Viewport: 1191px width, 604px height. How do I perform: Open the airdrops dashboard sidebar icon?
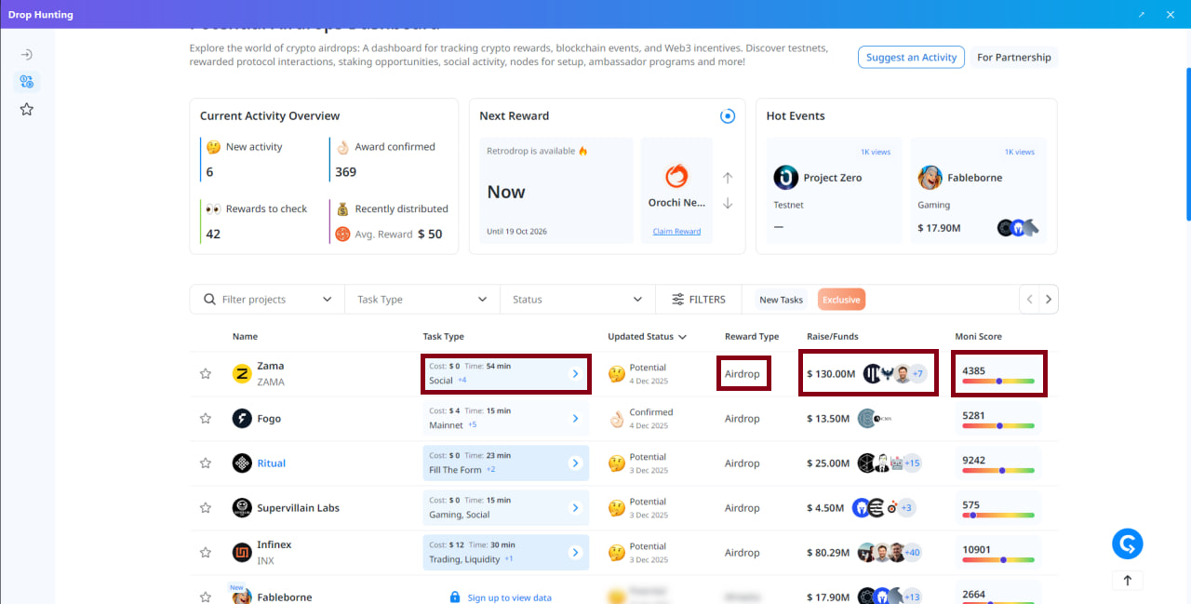pyautogui.click(x=27, y=82)
